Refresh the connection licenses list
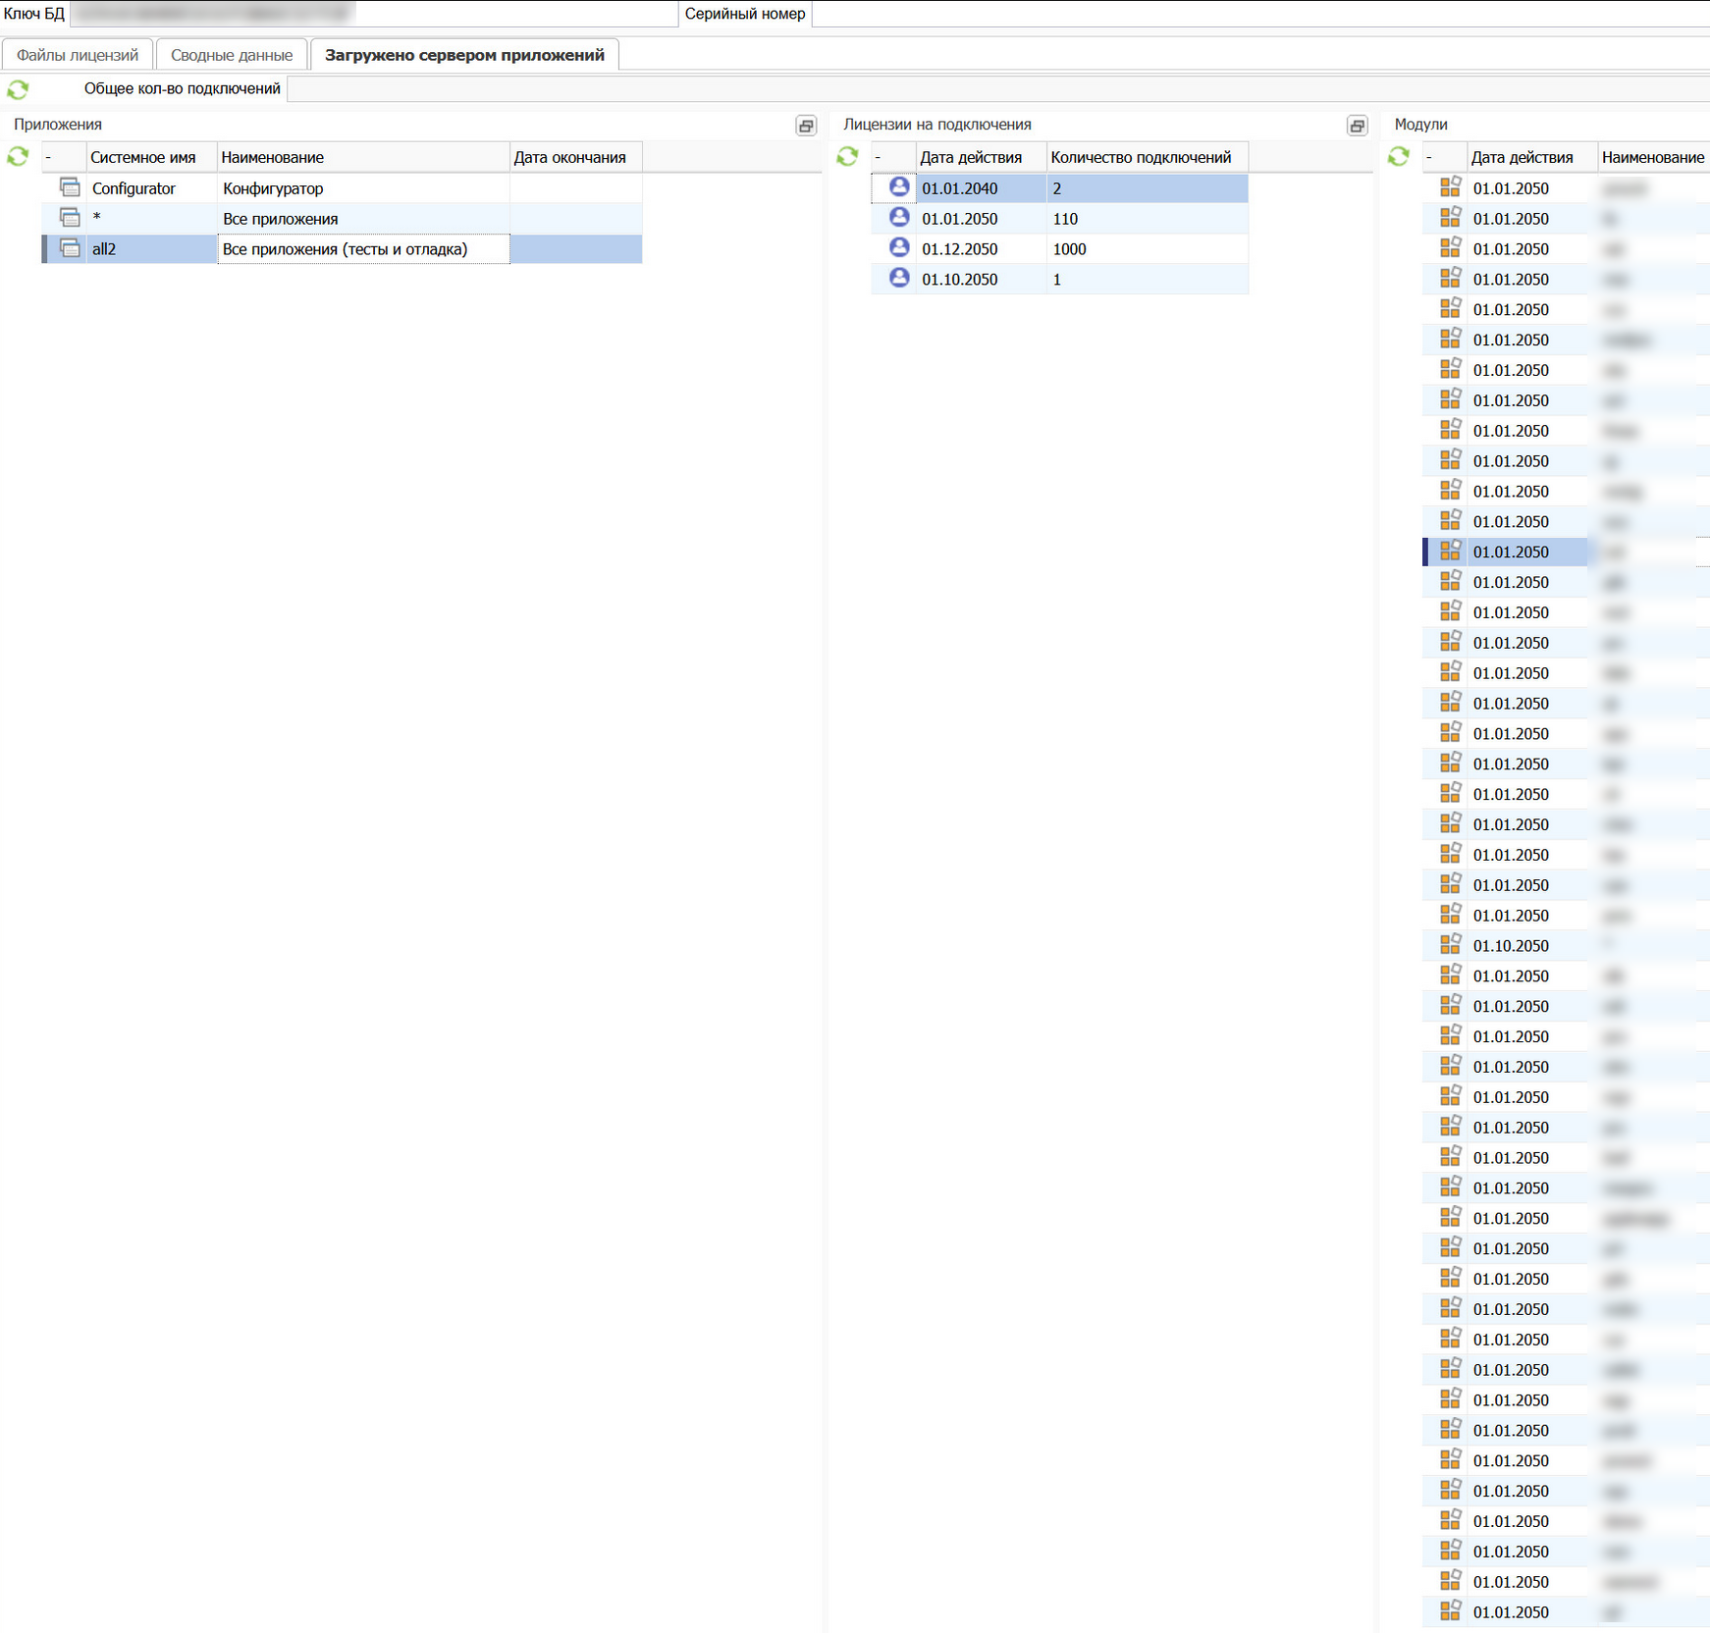1710x1633 pixels. click(x=847, y=157)
